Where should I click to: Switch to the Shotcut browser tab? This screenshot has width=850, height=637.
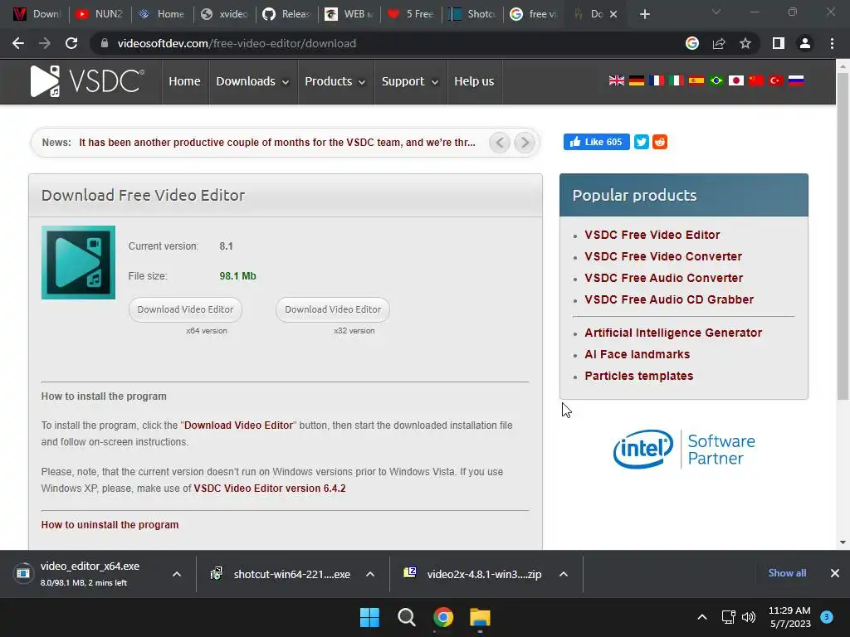(x=472, y=14)
